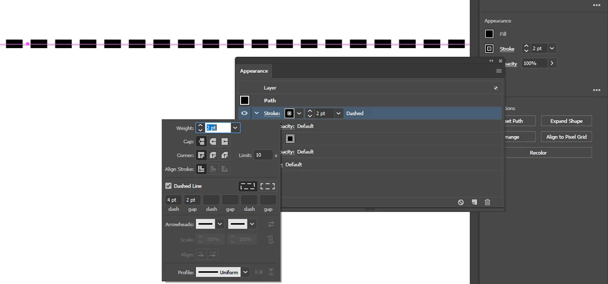Select align dashes to corners and ends
The width and height of the screenshot is (608, 284).
click(268, 186)
